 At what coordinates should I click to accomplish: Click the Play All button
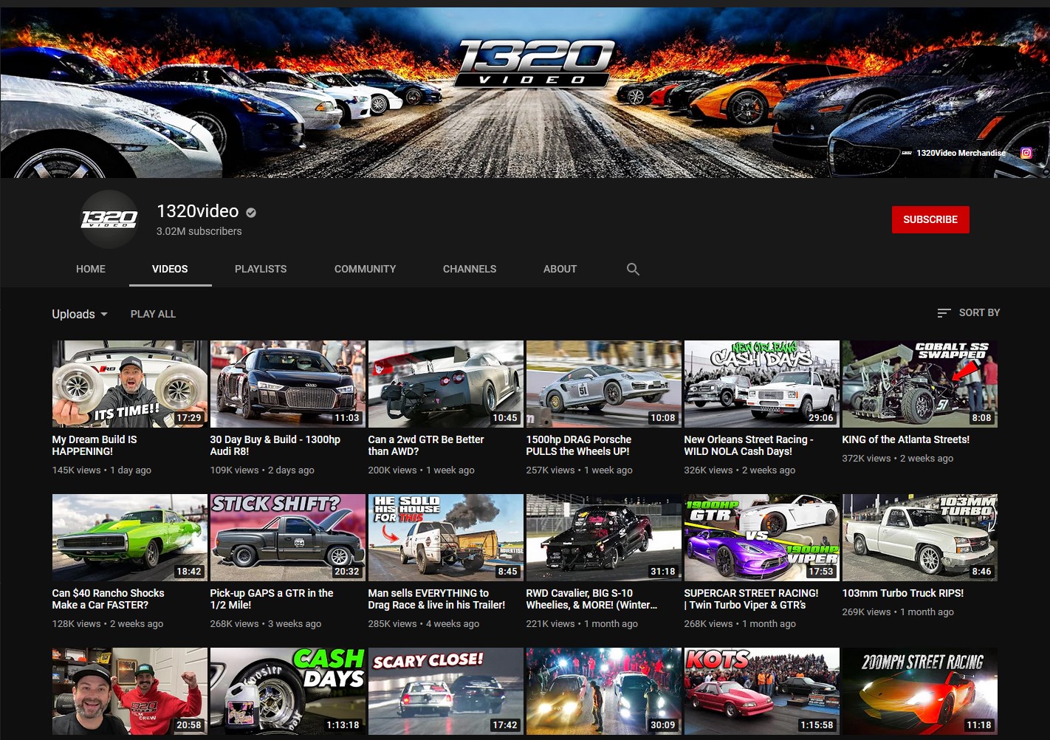(153, 314)
